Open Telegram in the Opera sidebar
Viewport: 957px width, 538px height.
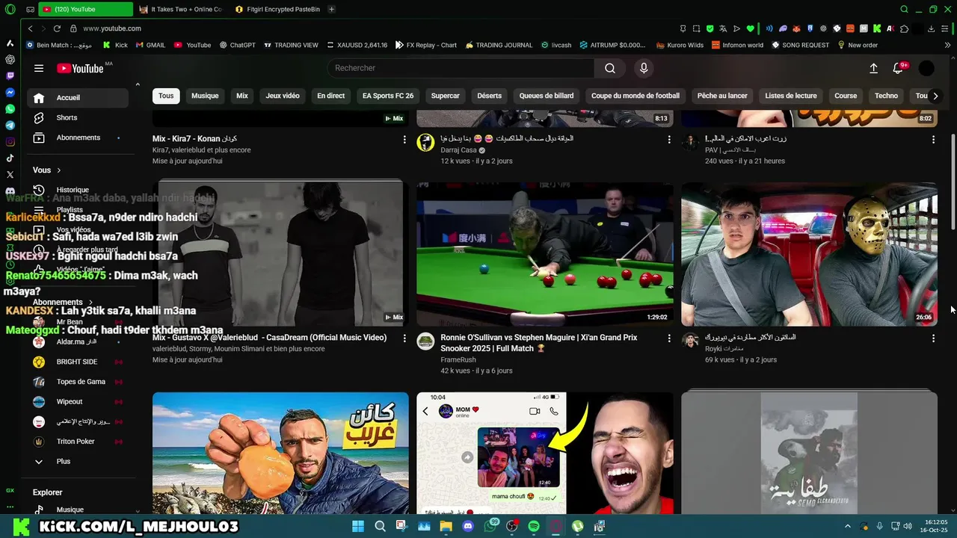pos(10,125)
